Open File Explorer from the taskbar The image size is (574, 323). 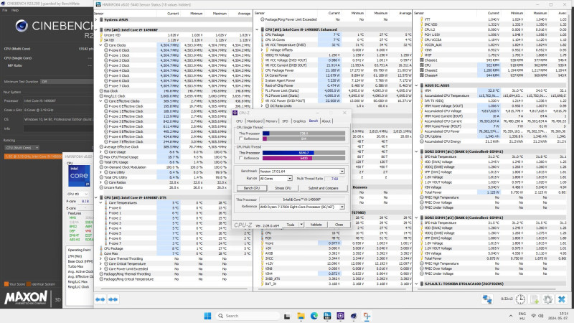click(x=301, y=316)
